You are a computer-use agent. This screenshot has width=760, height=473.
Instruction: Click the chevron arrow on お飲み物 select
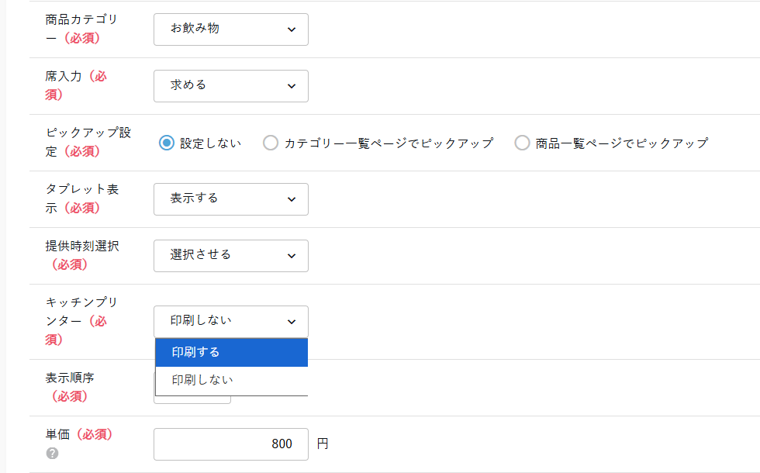[292, 29]
